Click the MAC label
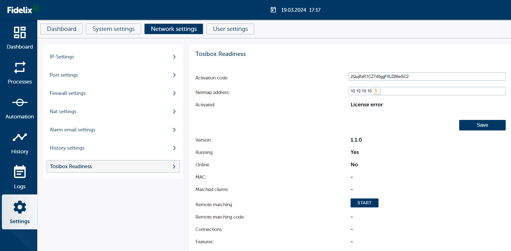The image size is (511, 251). [201, 177]
